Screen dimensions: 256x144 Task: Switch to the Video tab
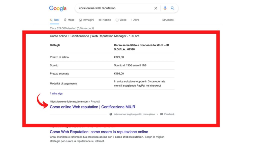121,20
